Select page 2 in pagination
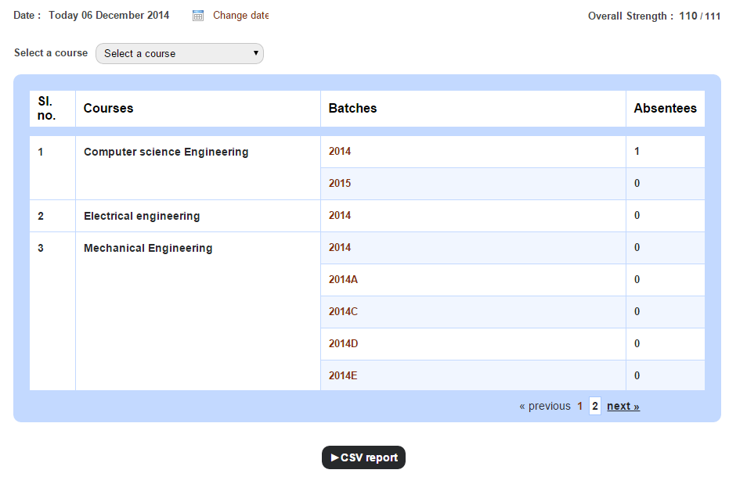The width and height of the screenshot is (729, 477). pos(594,406)
